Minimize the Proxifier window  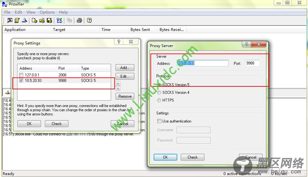(278, 3)
